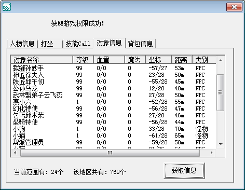Click the 魔法 column header
Screen dimensions: 245x190
coord(135,60)
